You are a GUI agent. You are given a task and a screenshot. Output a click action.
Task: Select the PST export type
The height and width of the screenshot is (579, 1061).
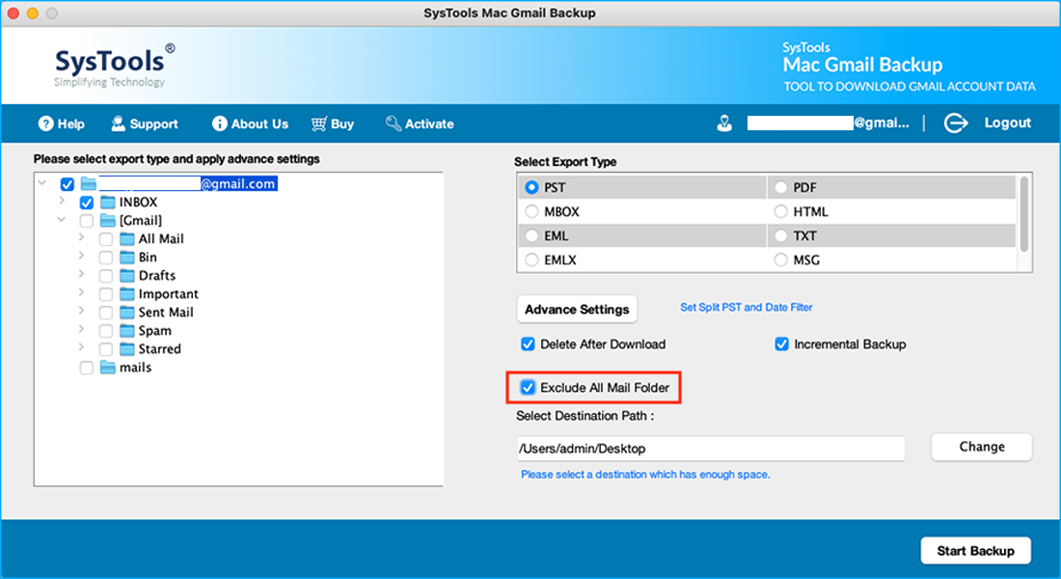click(531, 187)
